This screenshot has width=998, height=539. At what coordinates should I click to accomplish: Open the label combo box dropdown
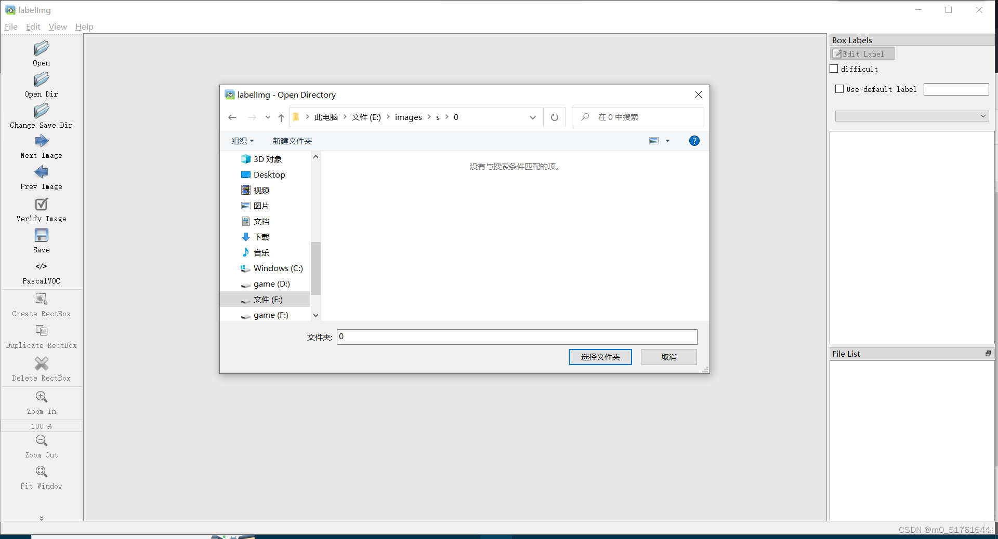coord(912,116)
